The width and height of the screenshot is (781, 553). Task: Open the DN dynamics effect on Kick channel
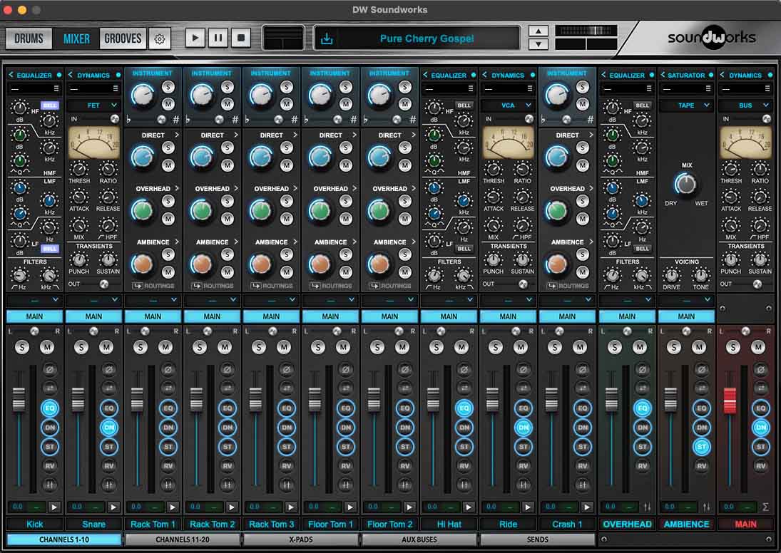click(50, 427)
